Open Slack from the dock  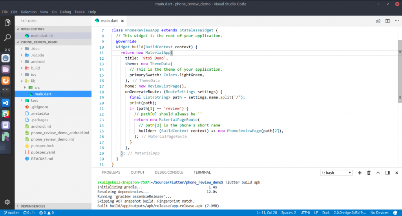click(5, 114)
